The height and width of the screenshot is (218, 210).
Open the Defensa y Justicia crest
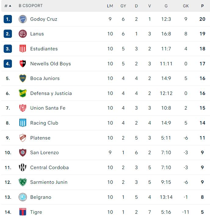point(23,93)
